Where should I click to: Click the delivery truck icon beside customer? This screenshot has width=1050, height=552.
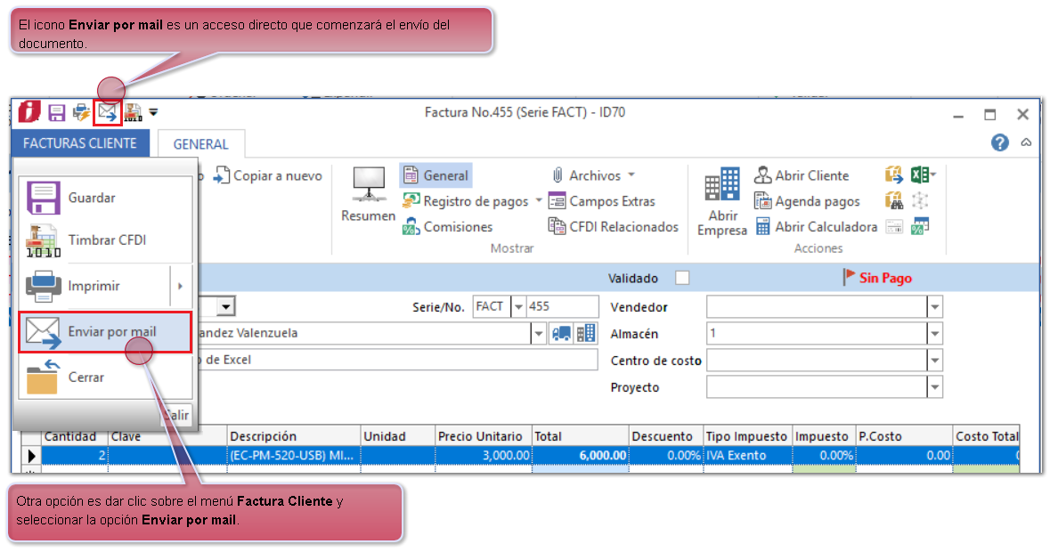pos(561,333)
